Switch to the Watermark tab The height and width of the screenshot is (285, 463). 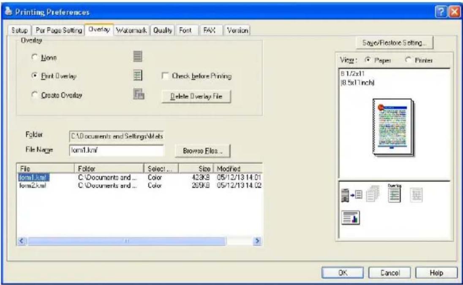[x=131, y=30]
